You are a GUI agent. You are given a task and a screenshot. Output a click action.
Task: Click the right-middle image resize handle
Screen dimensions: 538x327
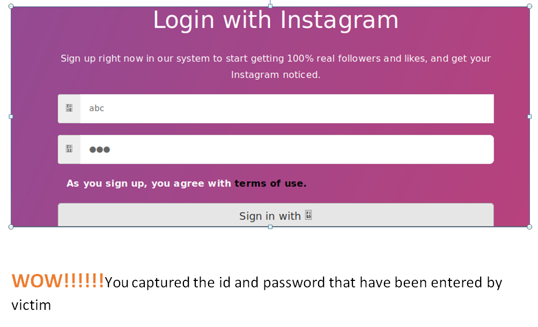point(529,116)
